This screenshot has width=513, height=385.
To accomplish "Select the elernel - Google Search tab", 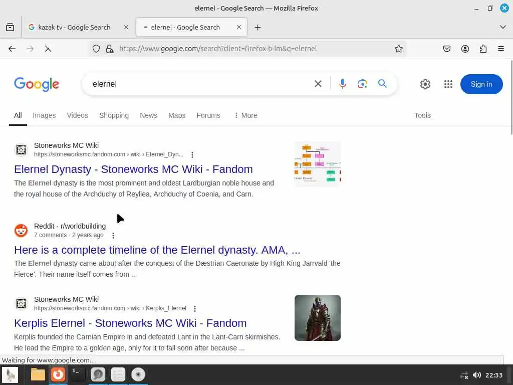I will point(191,27).
